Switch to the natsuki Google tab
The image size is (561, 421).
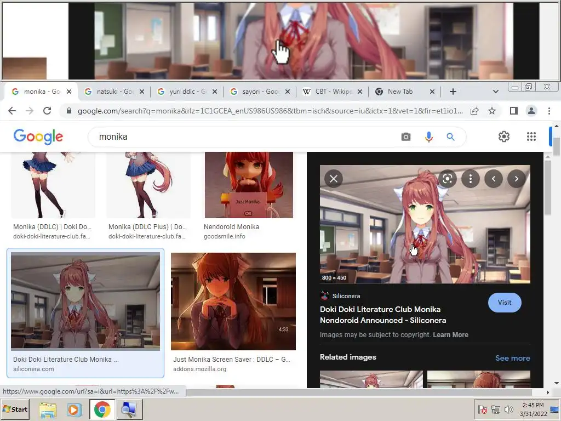(x=114, y=92)
